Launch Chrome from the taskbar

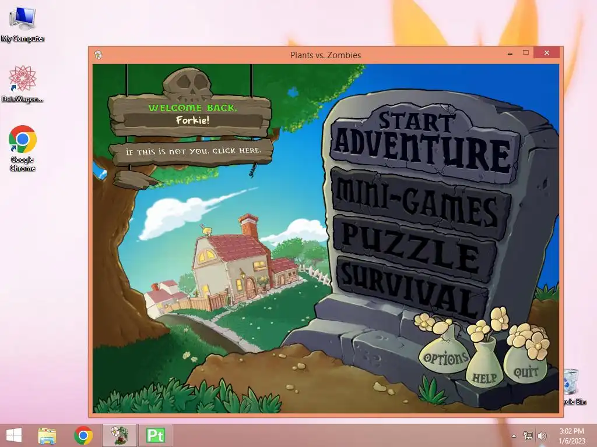coord(83,435)
